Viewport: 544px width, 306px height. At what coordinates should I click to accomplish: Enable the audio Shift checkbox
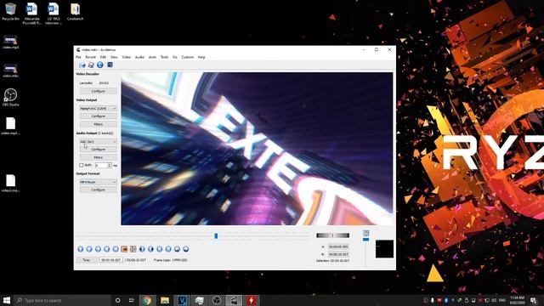tap(82, 165)
